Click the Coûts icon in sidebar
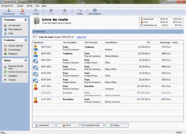186x134 pixels. tap(6, 33)
